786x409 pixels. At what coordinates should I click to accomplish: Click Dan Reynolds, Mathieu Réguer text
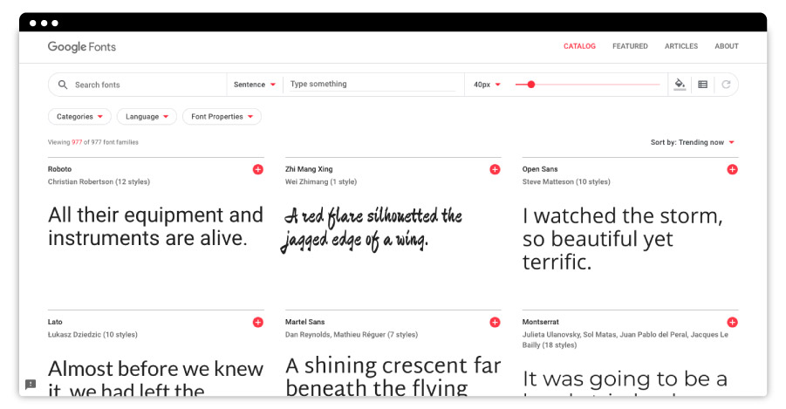(x=351, y=334)
